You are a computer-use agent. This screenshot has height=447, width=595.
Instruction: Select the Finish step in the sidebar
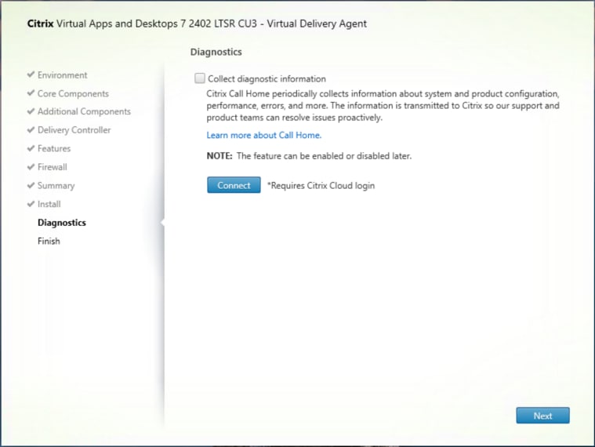tap(49, 242)
